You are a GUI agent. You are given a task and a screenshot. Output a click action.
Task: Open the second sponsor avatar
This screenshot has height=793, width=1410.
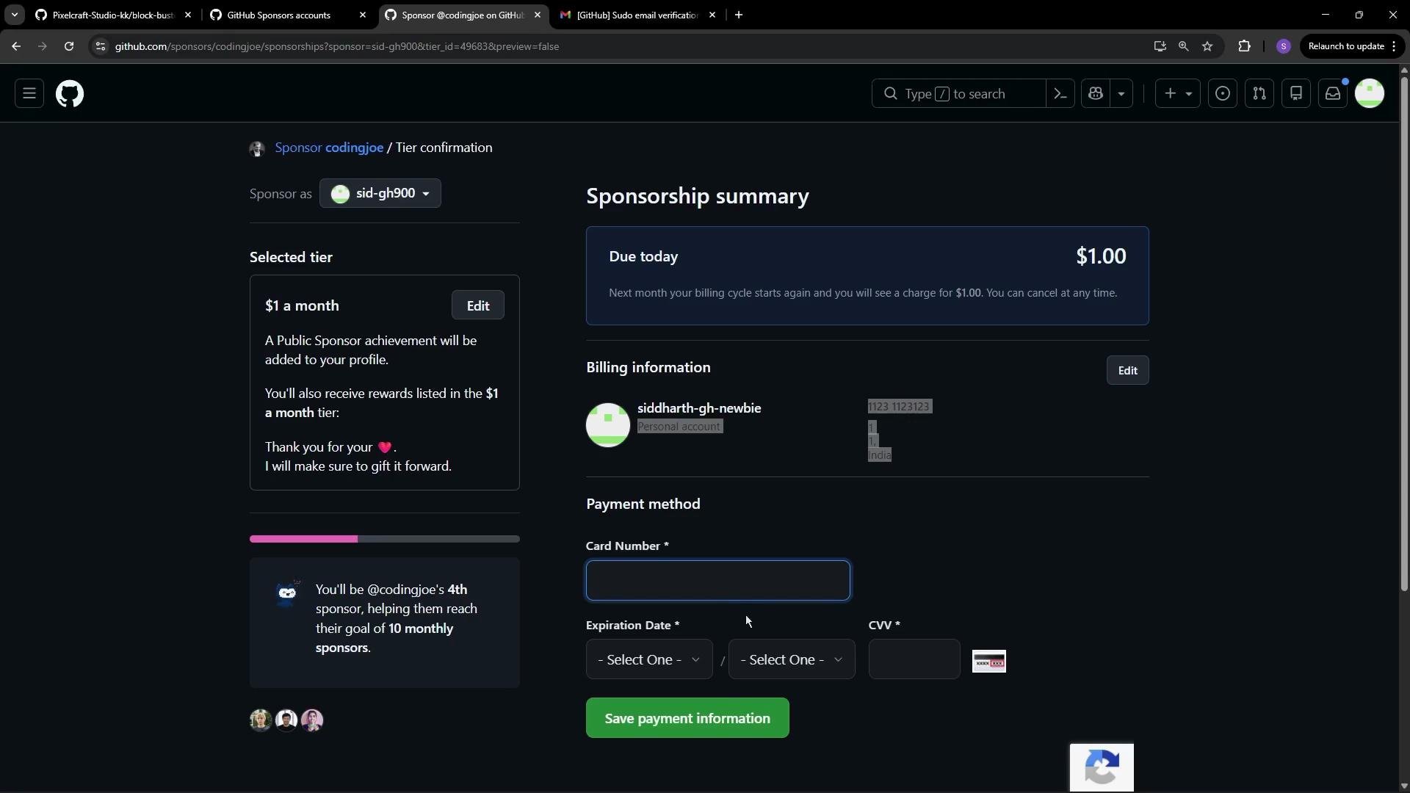(x=286, y=720)
